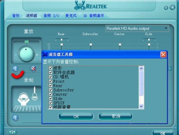Click the 显示下列音量控制 label
179x135 pixels.
point(61,62)
